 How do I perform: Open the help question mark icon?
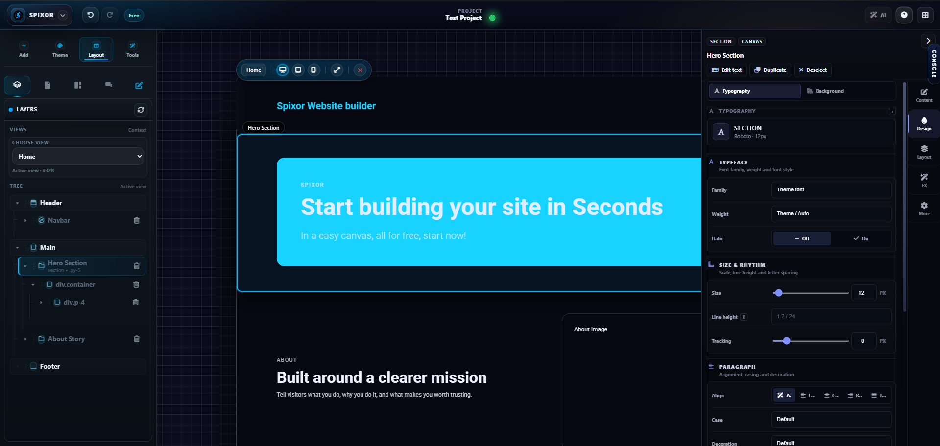click(x=904, y=15)
